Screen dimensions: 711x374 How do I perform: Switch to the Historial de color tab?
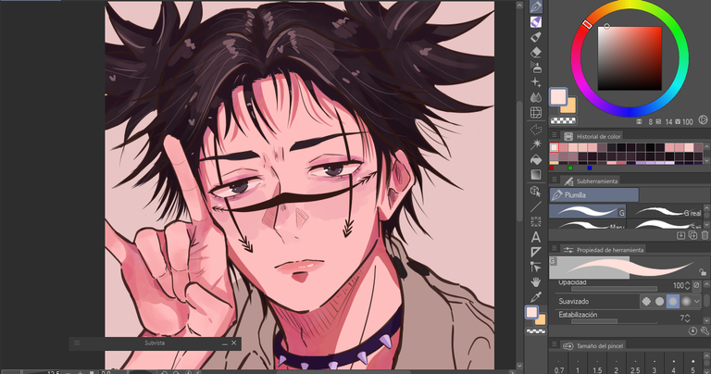(592, 136)
